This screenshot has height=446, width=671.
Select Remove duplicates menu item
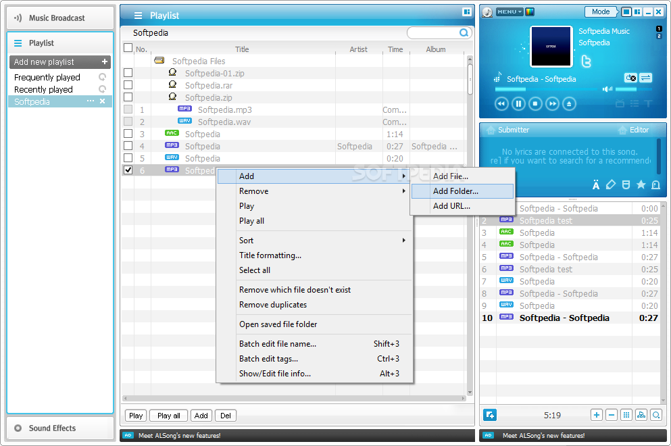[x=314, y=305]
